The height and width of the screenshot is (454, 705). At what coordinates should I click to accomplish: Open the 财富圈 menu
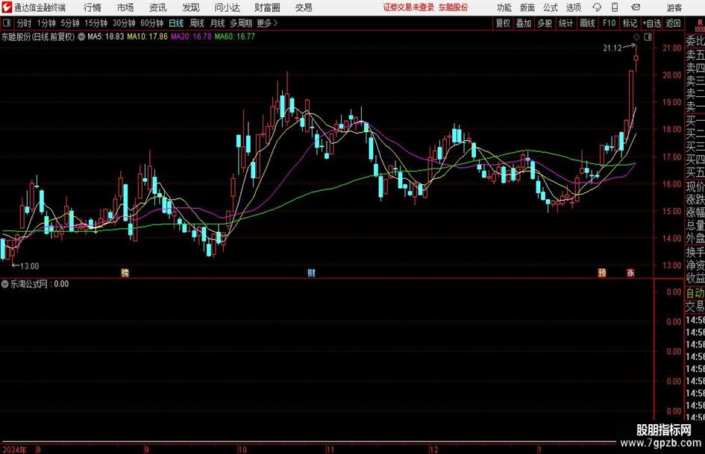point(267,7)
